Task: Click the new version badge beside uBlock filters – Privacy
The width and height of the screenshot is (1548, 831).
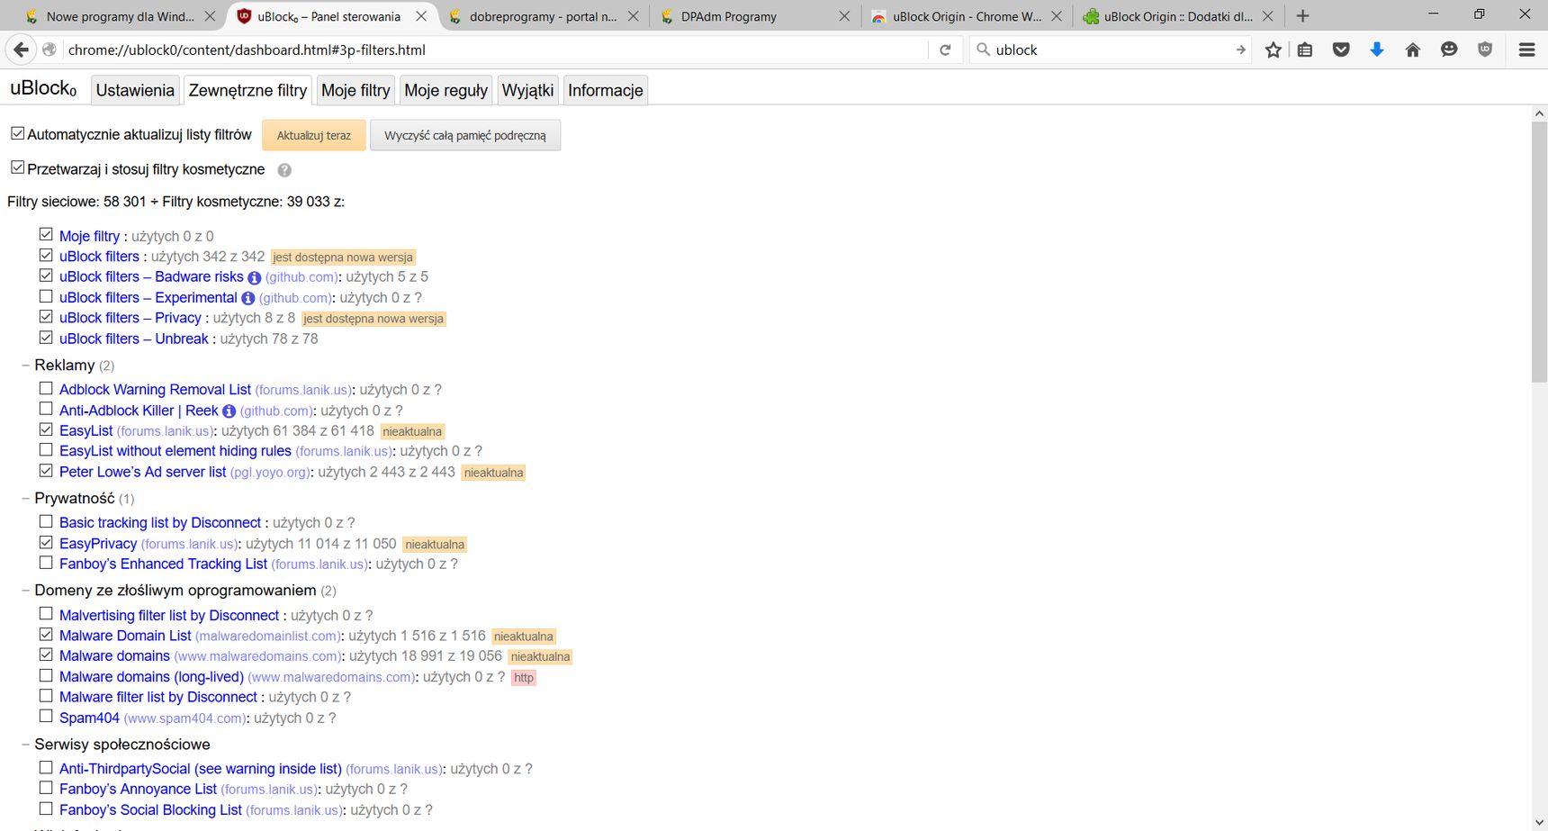Action: tap(373, 319)
